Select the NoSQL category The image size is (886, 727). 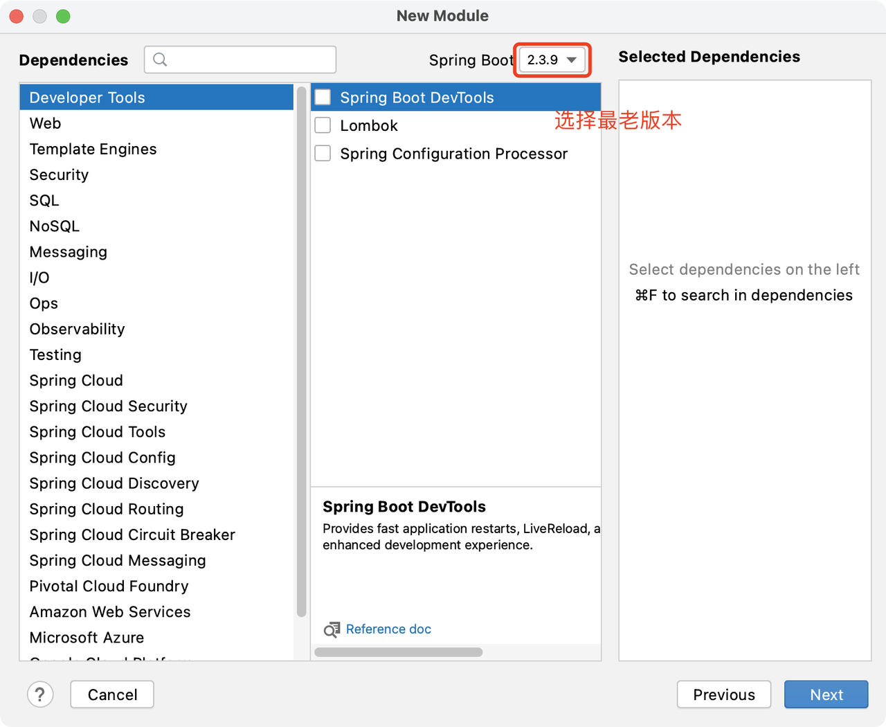click(x=156, y=226)
